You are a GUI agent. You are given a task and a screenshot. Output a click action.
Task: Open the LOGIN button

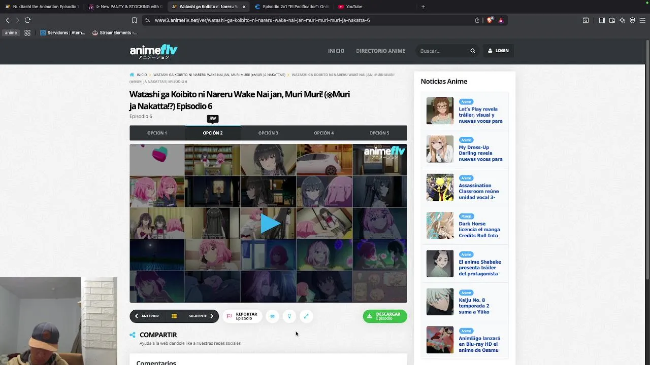click(x=498, y=51)
